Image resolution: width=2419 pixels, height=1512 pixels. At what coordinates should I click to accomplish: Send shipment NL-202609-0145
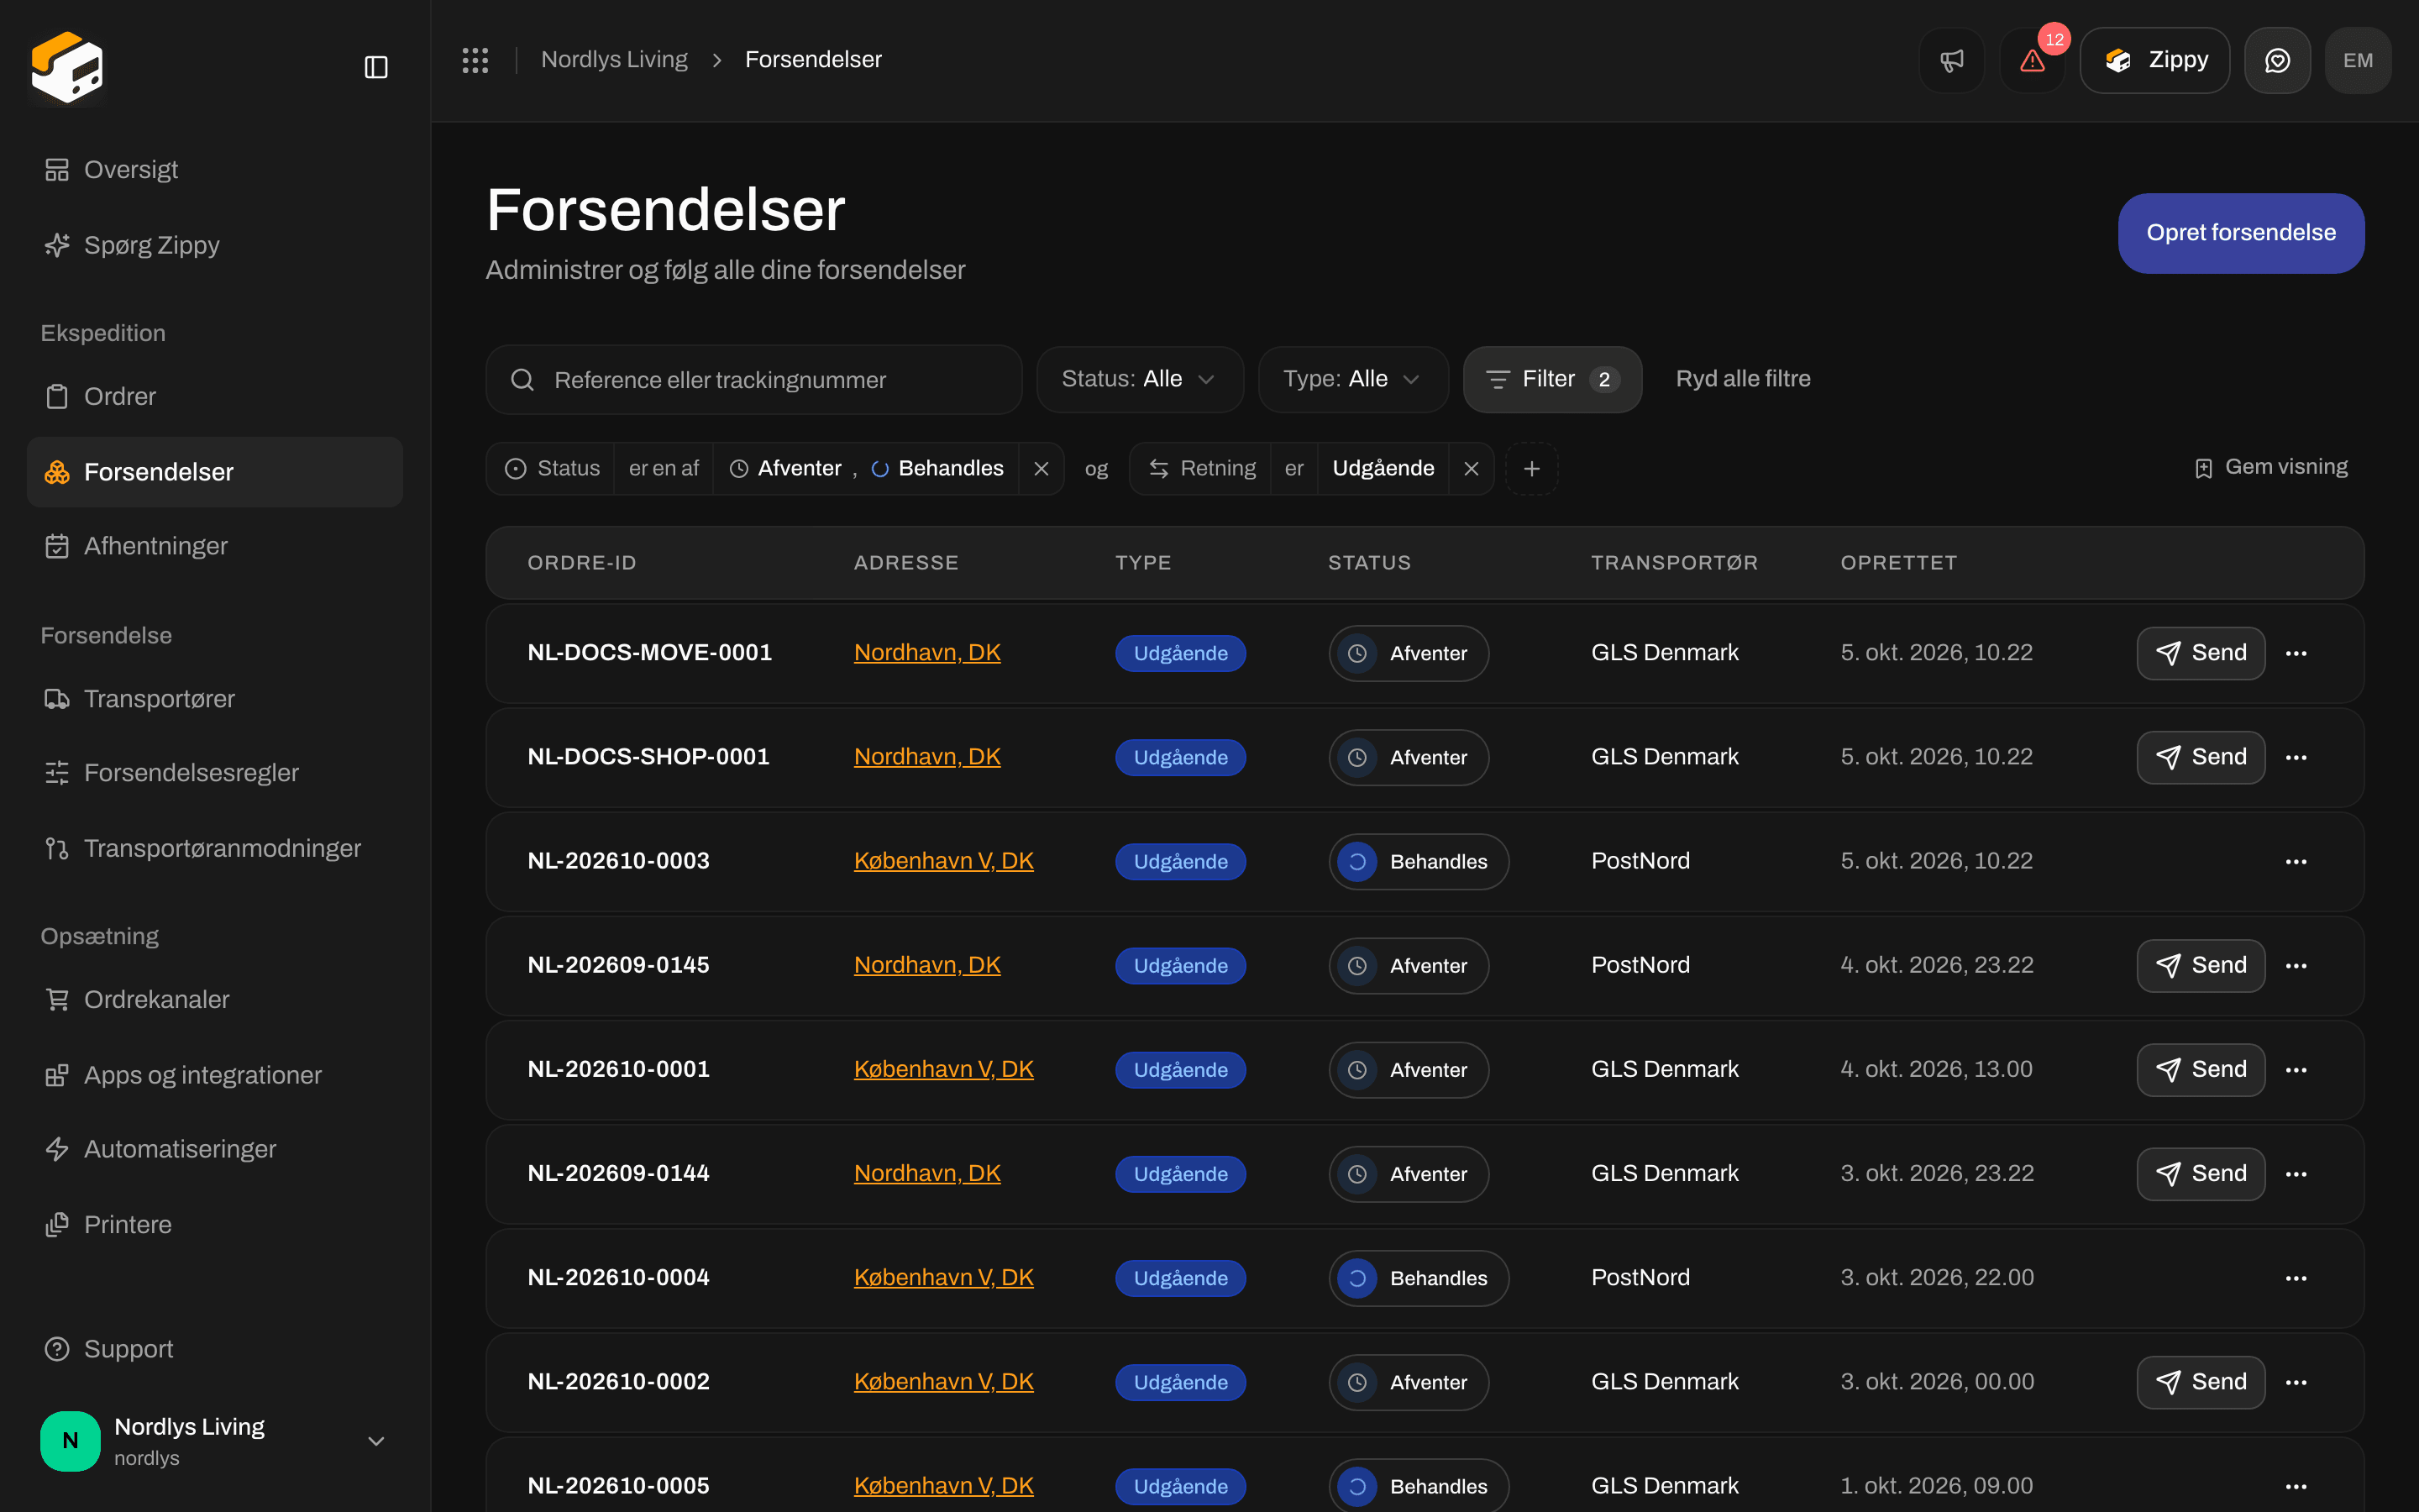coord(2200,965)
